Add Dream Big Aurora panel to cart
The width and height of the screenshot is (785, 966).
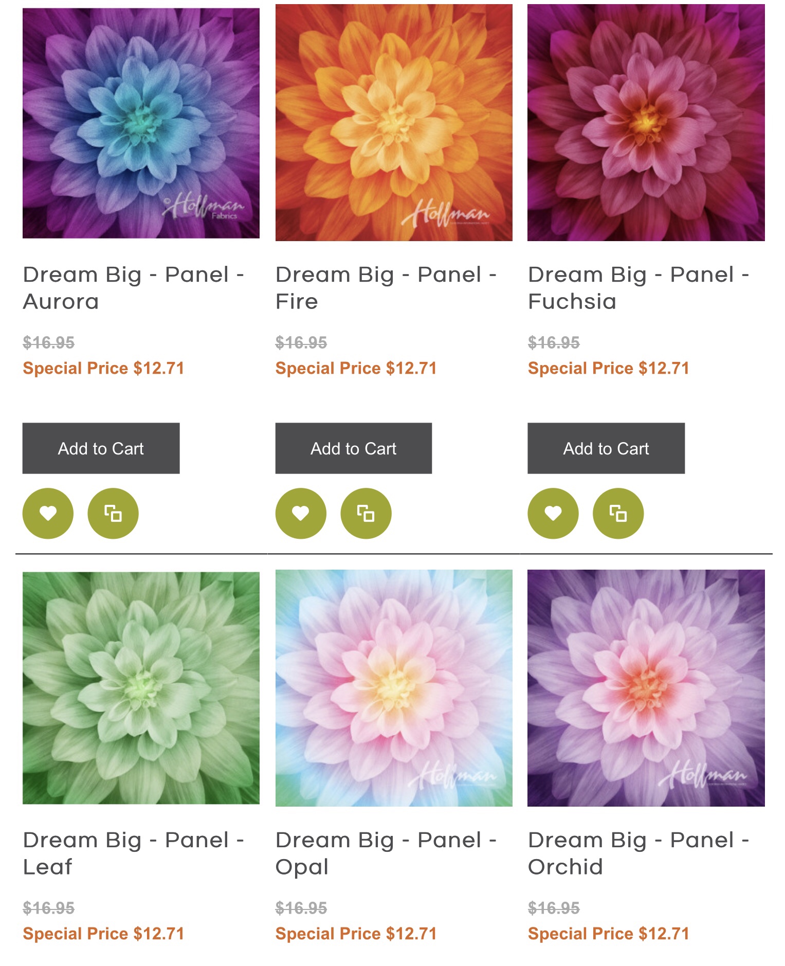click(101, 448)
